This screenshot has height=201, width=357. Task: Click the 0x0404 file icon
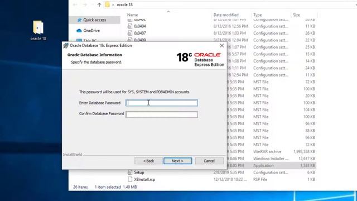tap(130, 26)
